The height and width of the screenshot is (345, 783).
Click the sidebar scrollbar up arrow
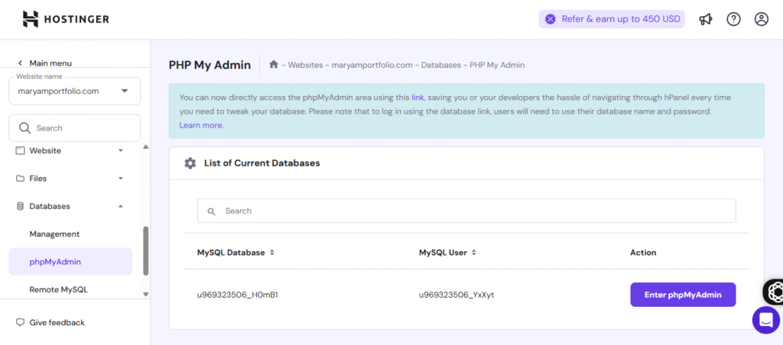pos(146,147)
